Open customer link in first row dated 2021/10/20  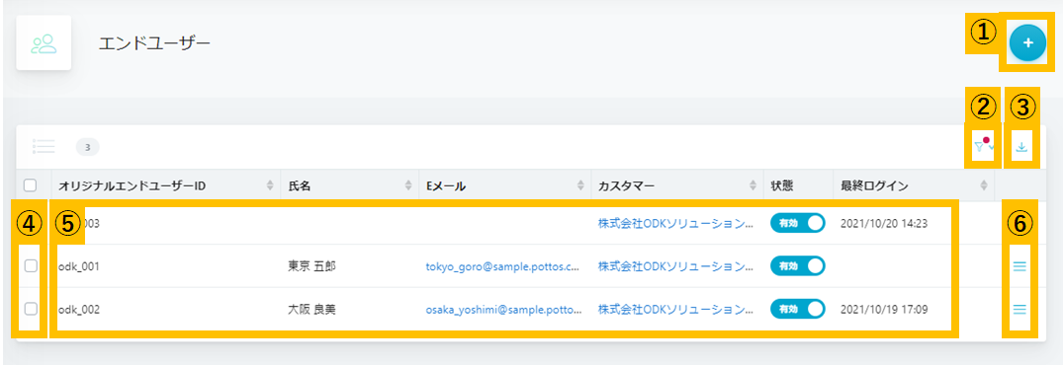676,223
